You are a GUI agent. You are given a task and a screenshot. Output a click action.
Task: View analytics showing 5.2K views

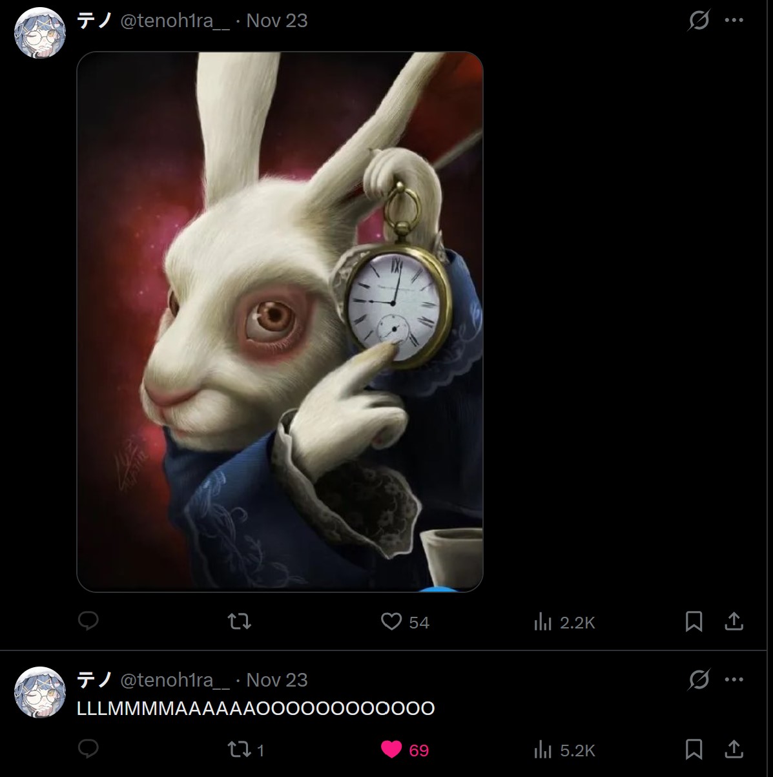(x=564, y=750)
